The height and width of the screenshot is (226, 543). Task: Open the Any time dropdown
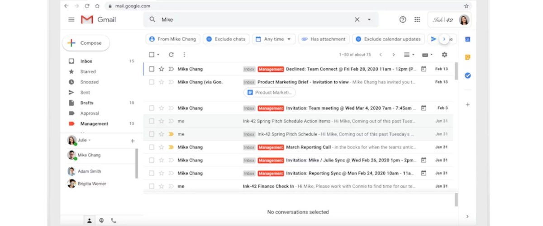pyautogui.click(x=274, y=39)
